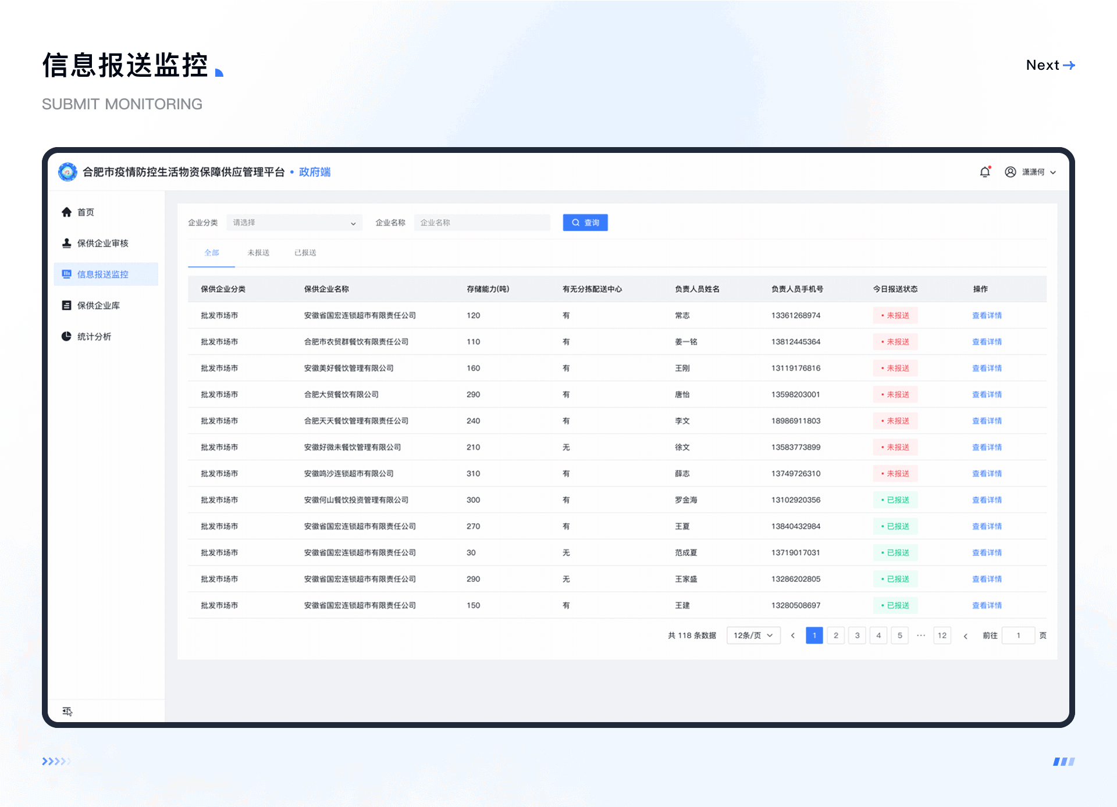1117x807 pixels.
Task: Click the Next arrow link
Action: 1051,65
